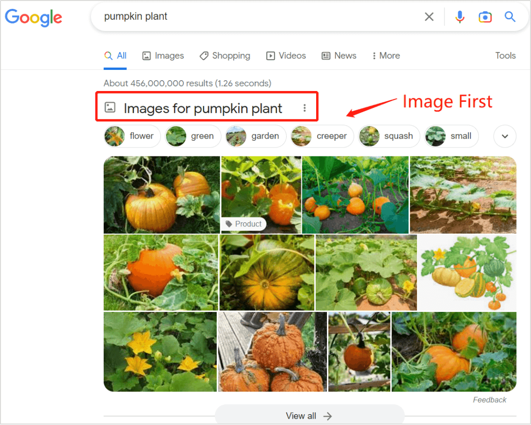Open the yellow pumpkin flowers thumbnail

coord(160,352)
